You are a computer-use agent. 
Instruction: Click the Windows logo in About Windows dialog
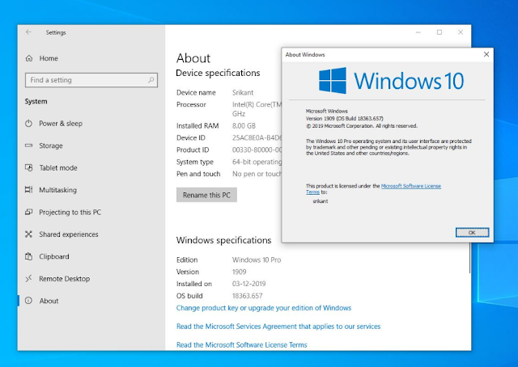pyautogui.click(x=333, y=81)
